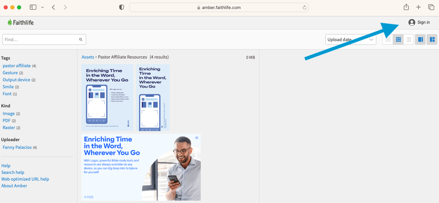Reload the page
This screenshot has height=203, width=439.
(304, 7)
